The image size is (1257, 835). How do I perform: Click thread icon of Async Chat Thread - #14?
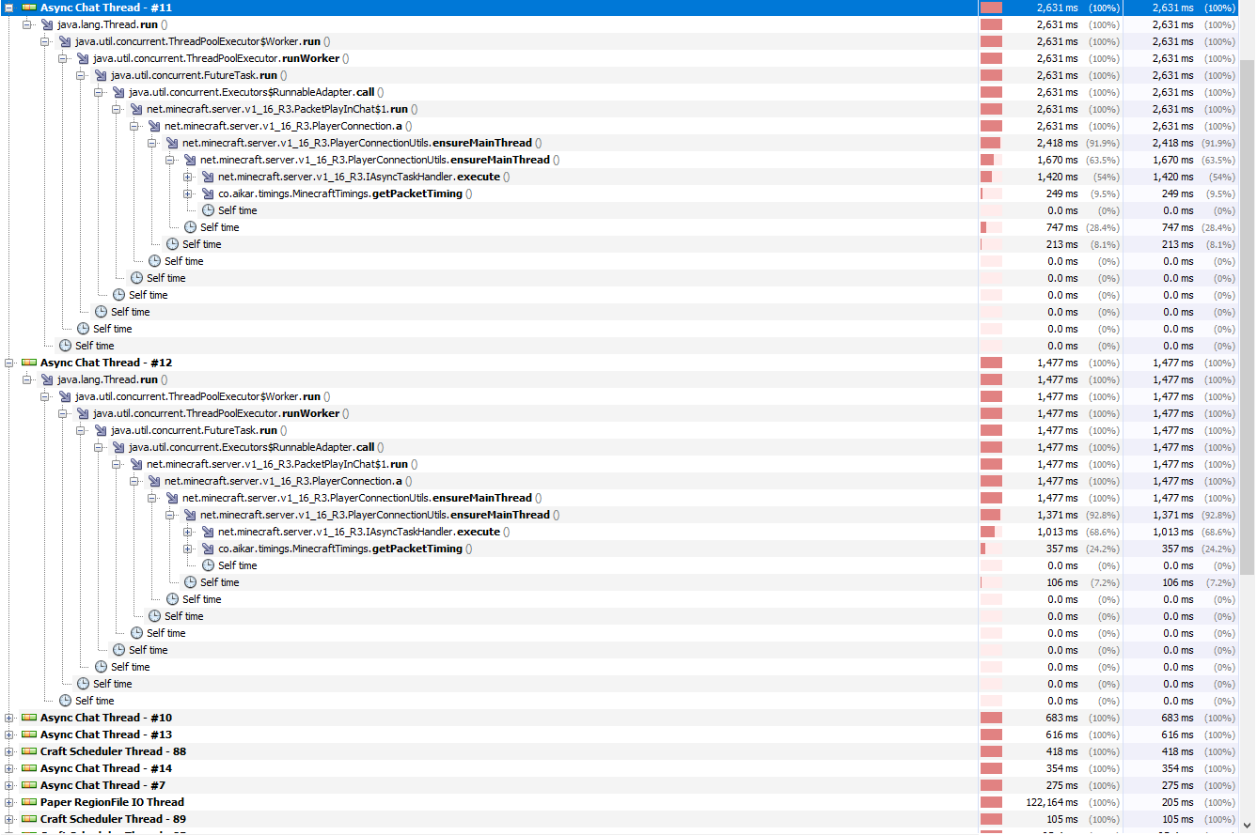[28, 768]
